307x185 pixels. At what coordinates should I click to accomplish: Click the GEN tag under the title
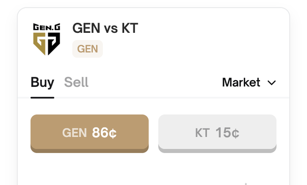(x=88, y=49)
